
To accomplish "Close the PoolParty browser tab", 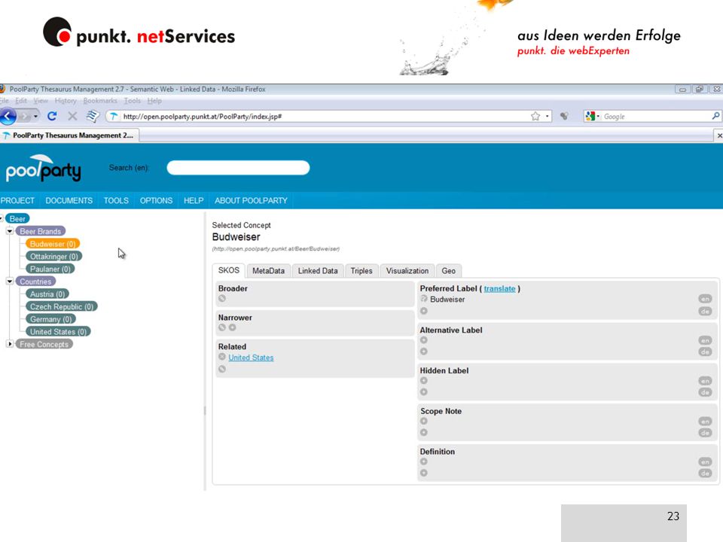I will [719, 135].
